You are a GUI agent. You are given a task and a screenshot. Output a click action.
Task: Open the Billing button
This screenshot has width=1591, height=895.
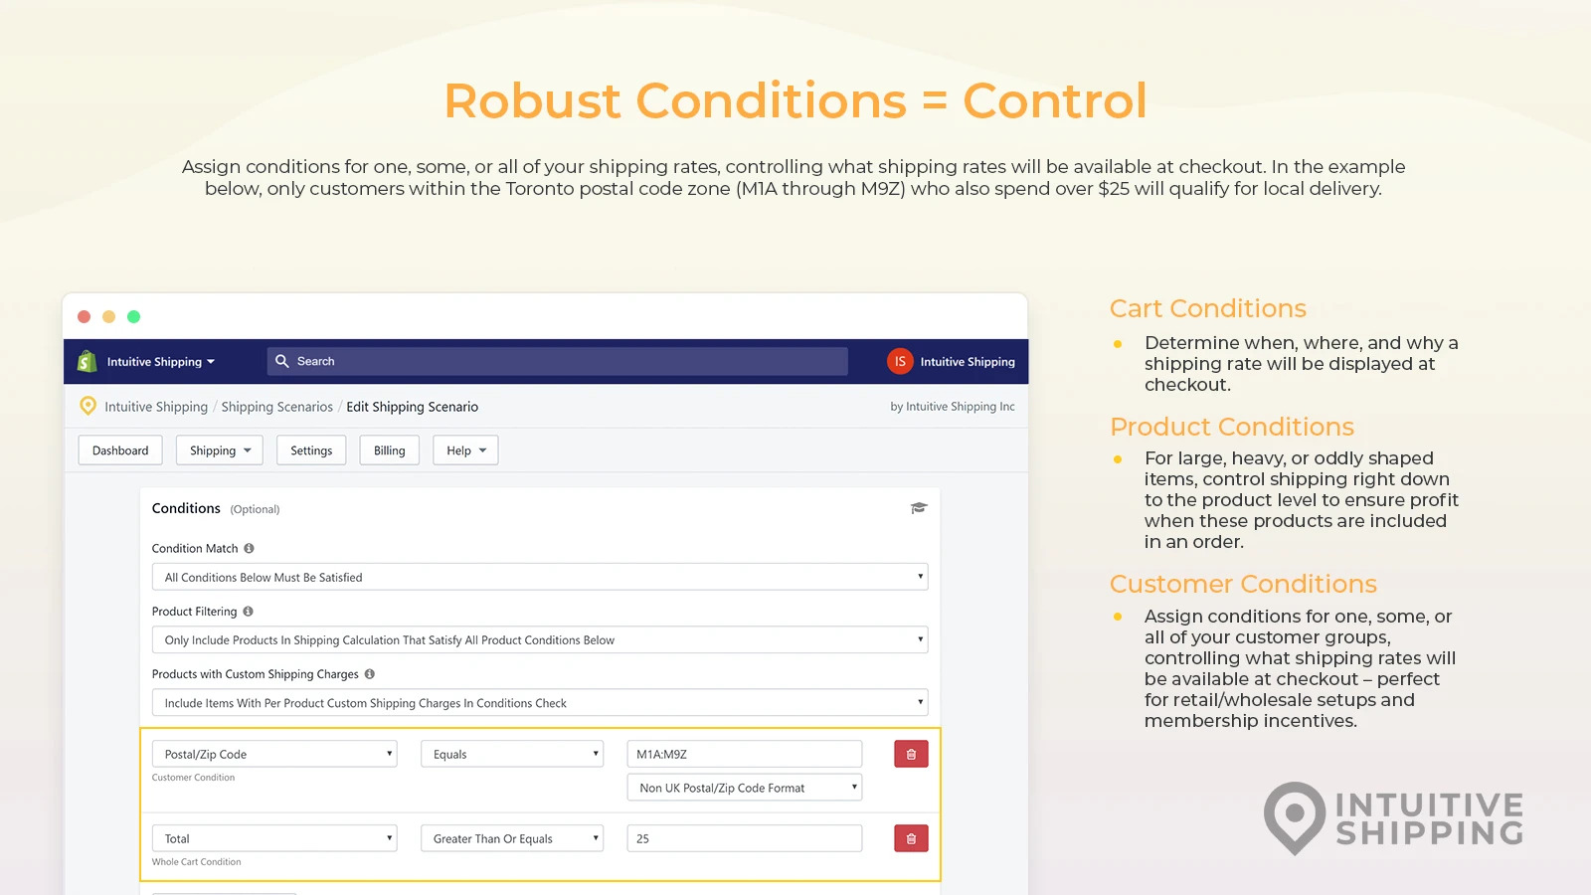[x=390, y=450]
